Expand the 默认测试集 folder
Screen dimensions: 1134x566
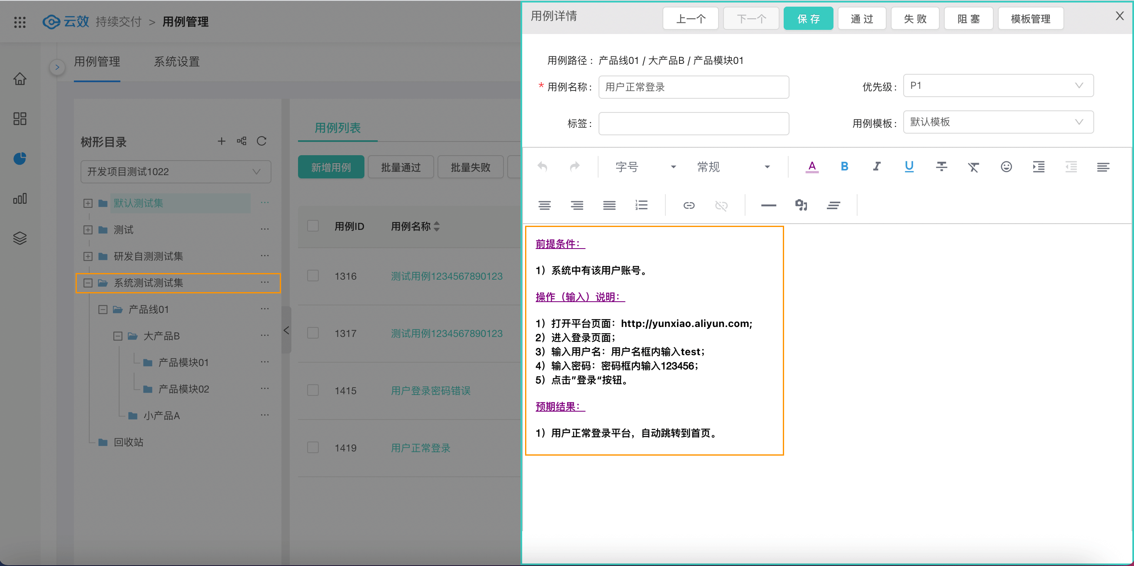pyautogui.click(x=88, y=203)
